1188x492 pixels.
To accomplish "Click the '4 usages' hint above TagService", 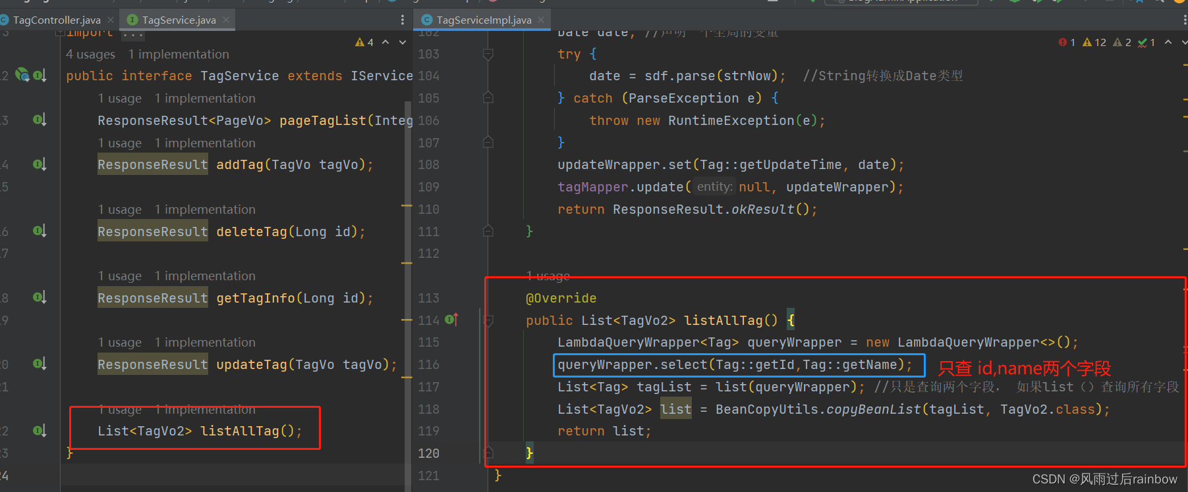I will (x=90, y=54).
